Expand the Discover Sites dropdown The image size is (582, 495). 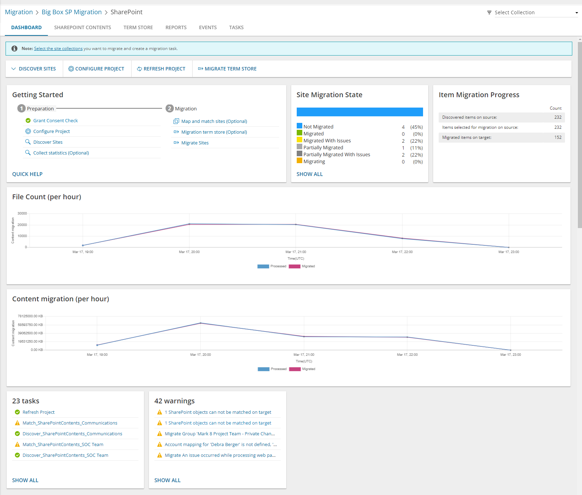(x=34, y=69)
